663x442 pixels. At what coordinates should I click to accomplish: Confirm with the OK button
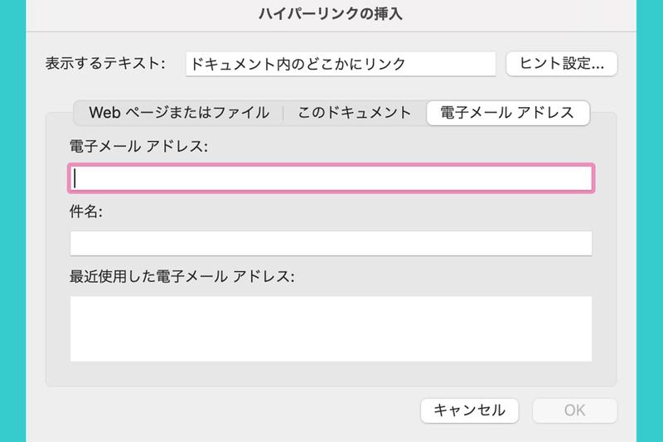tap(574, 410)
